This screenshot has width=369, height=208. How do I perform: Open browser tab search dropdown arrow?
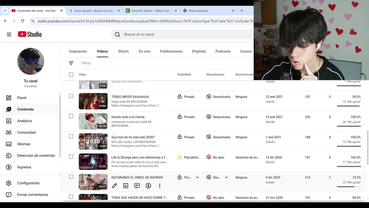5,11
